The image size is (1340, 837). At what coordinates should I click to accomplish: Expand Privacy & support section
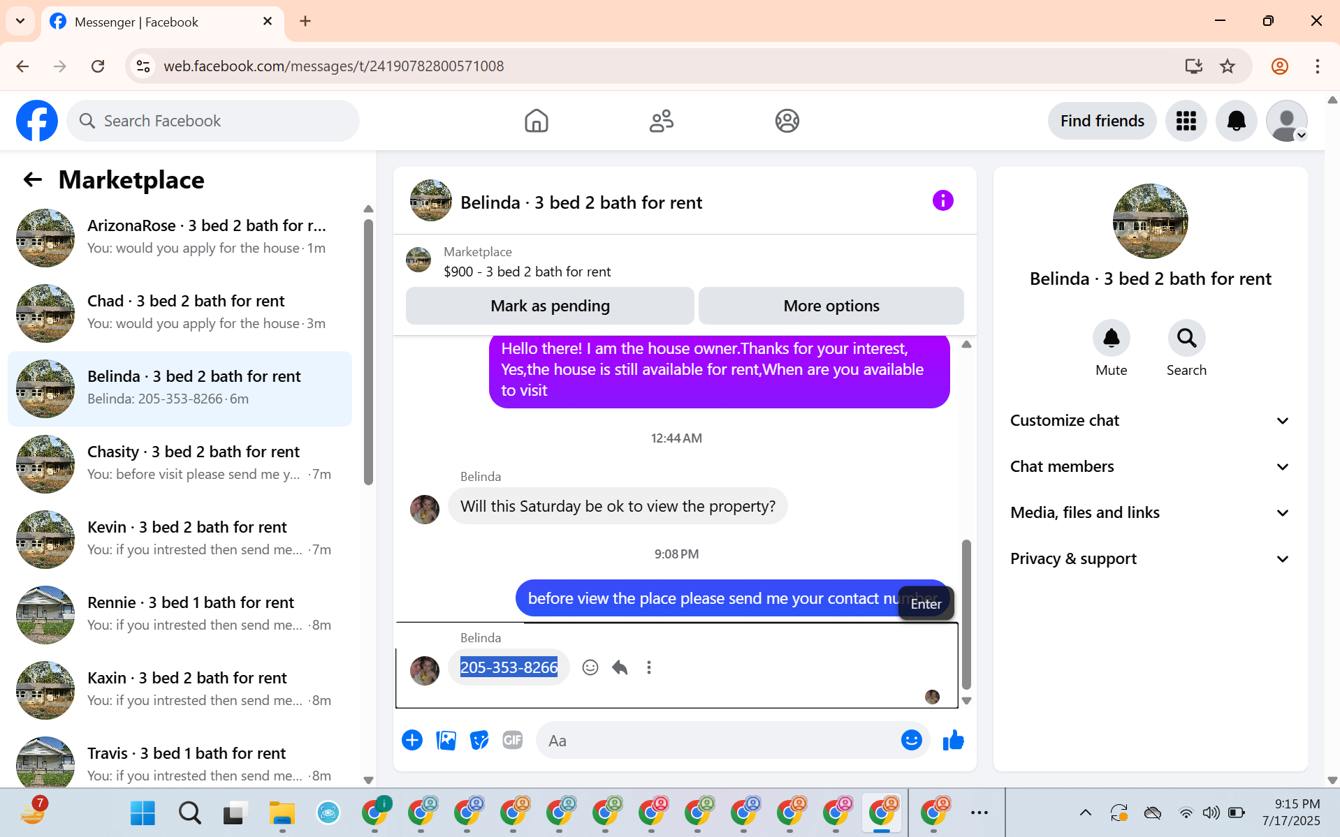[1150, 558]
